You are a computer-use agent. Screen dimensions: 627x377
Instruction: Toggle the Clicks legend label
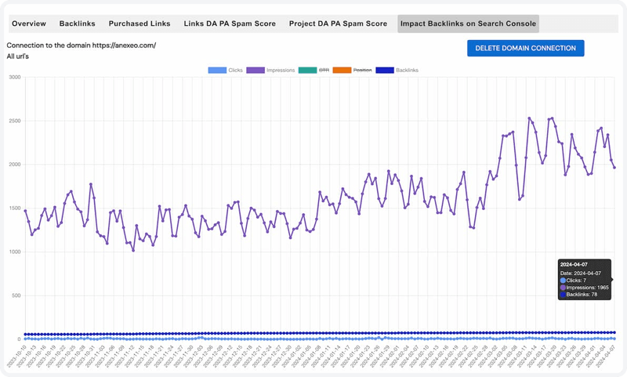[236, 70]
